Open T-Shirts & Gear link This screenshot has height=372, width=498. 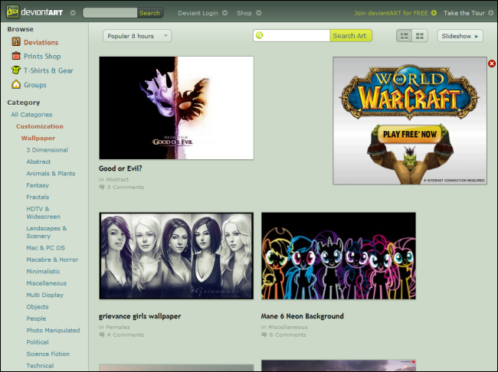48,70
